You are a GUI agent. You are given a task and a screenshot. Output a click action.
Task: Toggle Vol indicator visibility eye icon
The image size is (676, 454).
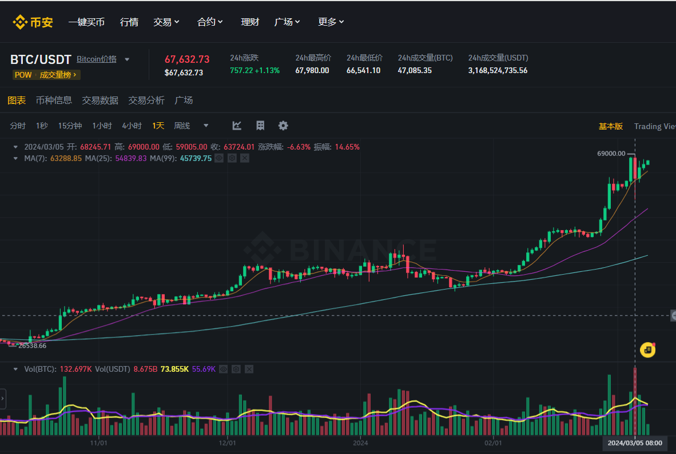point(223,369)
